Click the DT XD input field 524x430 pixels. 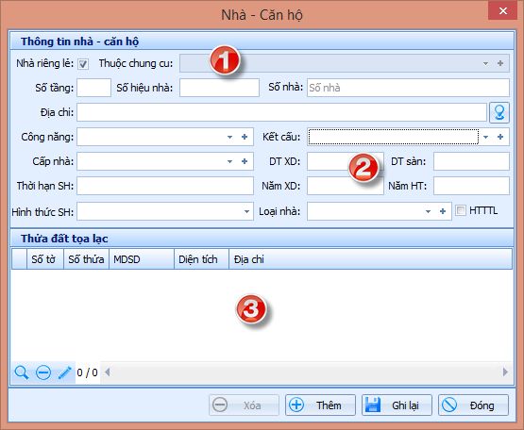click(346, 161)
